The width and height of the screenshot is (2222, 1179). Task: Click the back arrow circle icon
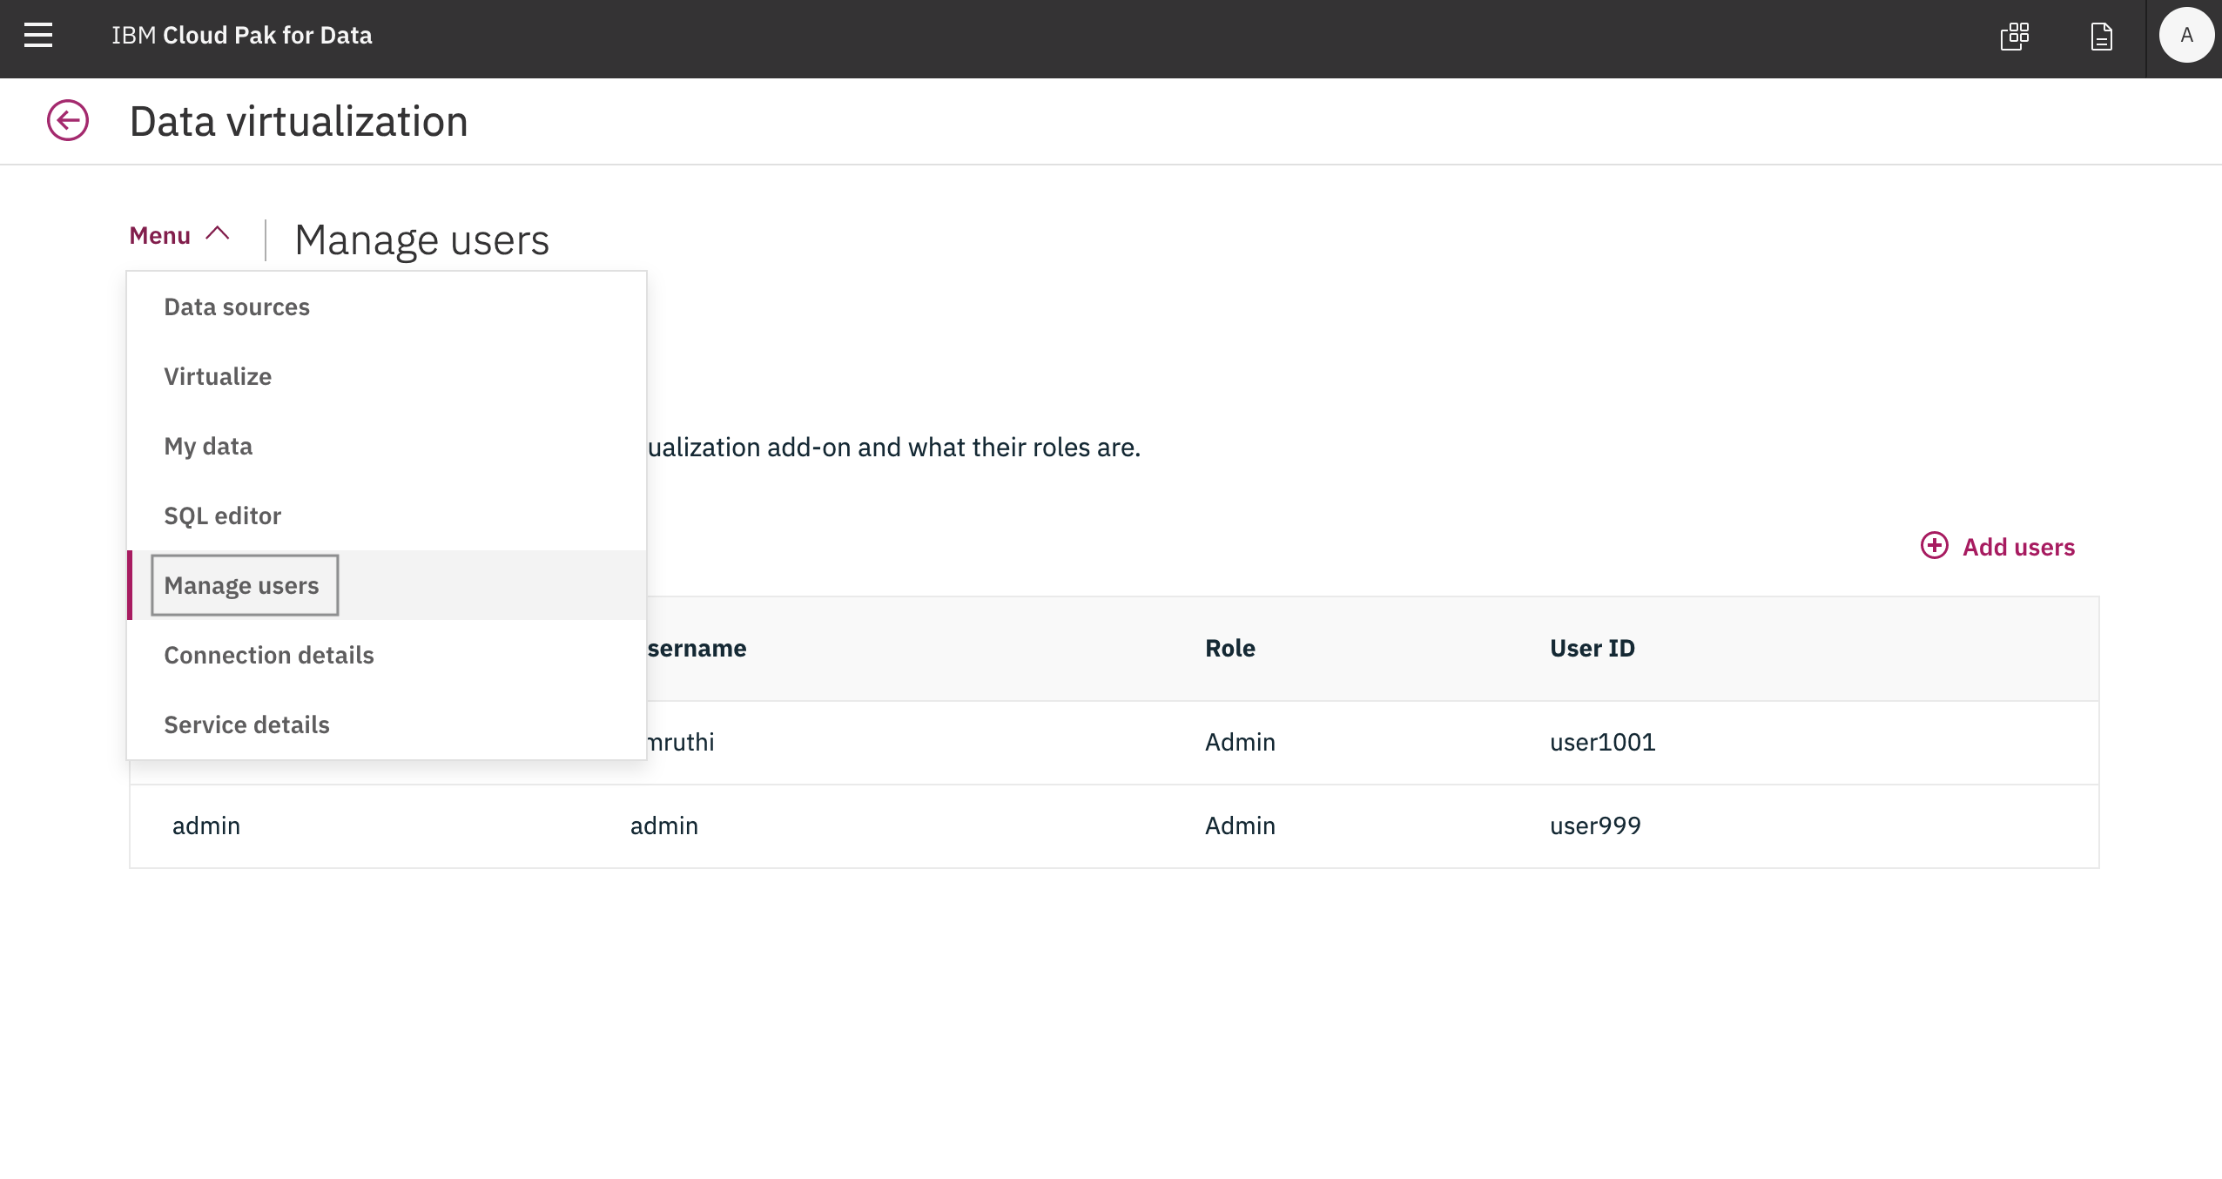[68, 120]
